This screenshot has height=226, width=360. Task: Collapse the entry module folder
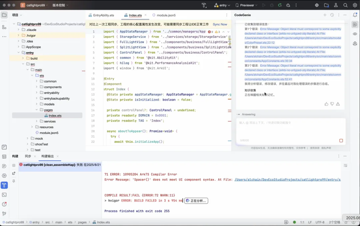(x=19, y=53)
